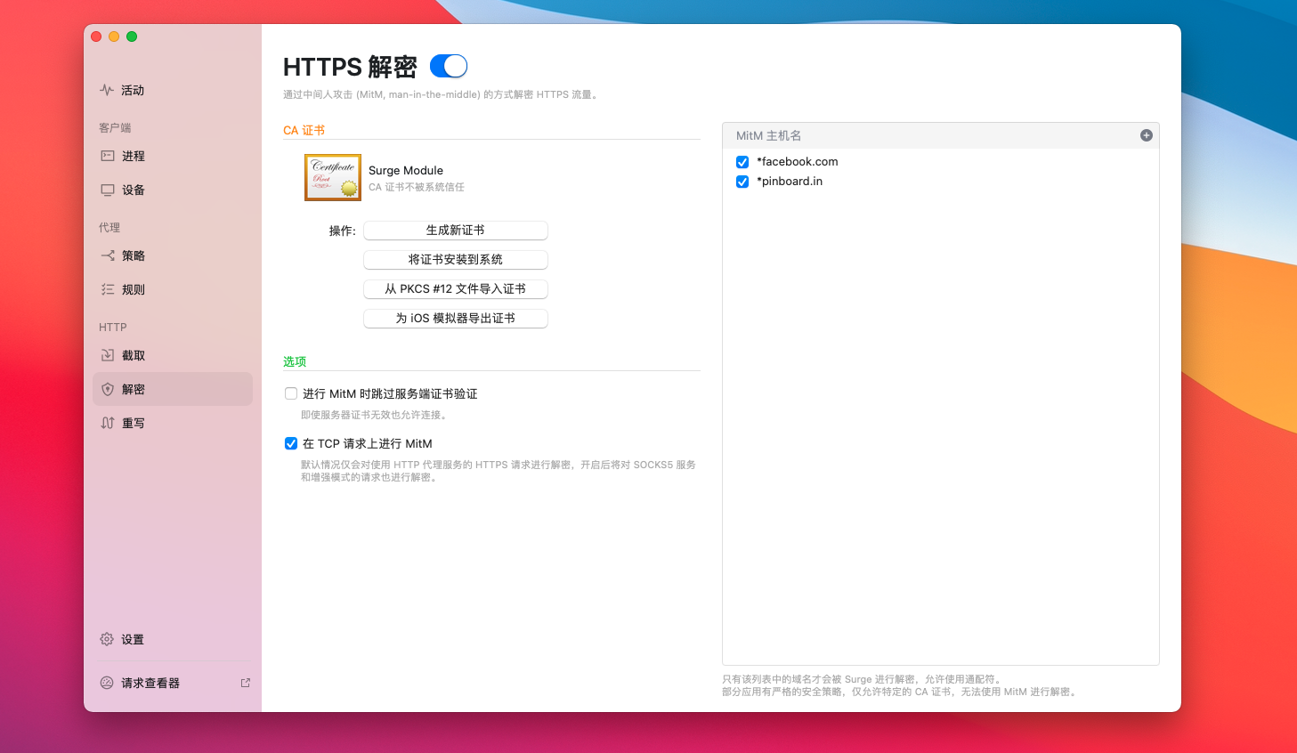Image resolution: width=1297 pixels, height=753 pixels.
Task: Add a MitM hostname with plus button
Action: (1146, 135)
